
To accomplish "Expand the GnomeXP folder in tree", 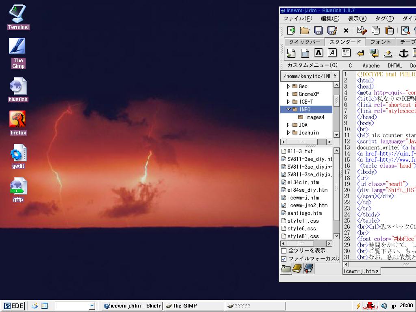I will 288,94.
